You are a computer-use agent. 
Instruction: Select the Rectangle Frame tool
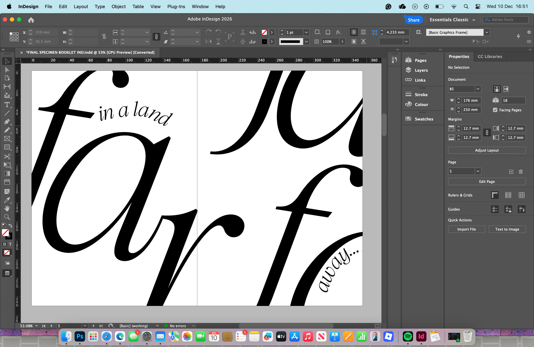pyautogui.click(x=7, y=139)
